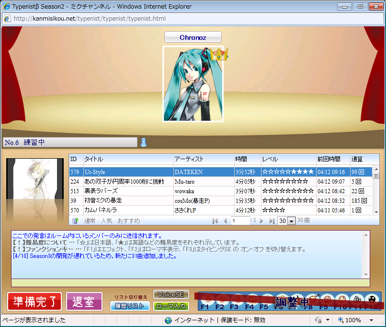Select the おすすめ list tab

click(x=129, y=221)
